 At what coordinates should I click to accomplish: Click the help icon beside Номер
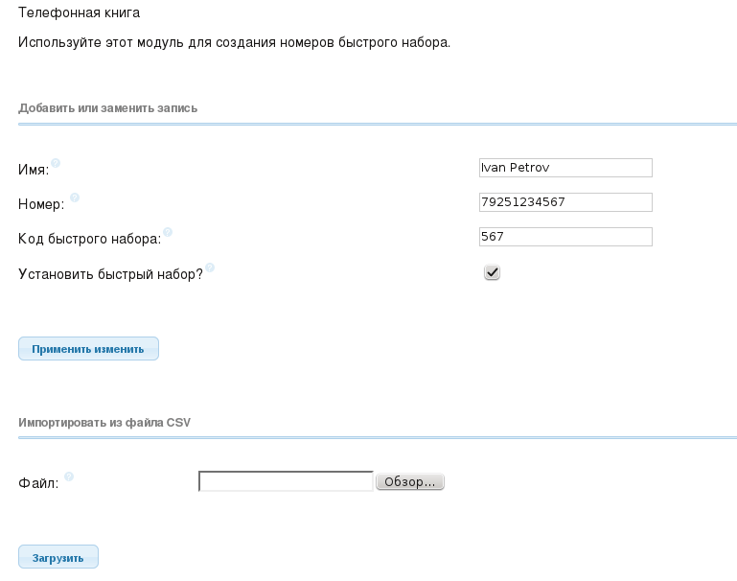[75, 198]
